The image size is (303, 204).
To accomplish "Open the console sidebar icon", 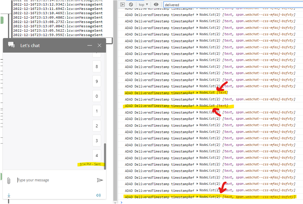I will pyautogui.click(x=122, y=4).
